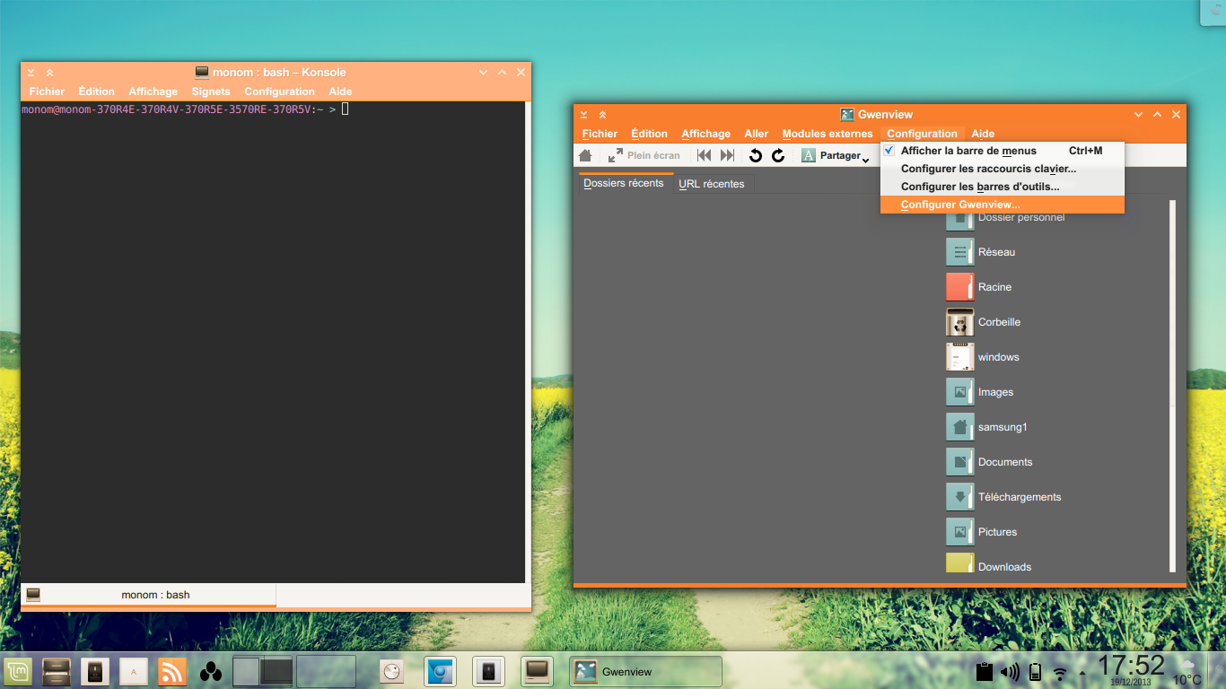Rotate image left in Gwenview
The image size is (1226, 689).
coord(756,155)
